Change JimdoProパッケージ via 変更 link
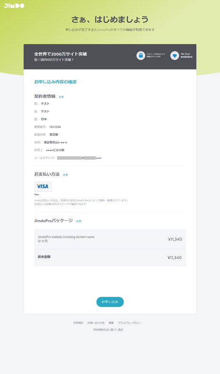This screenshot has width=220, height=374. 79,222
